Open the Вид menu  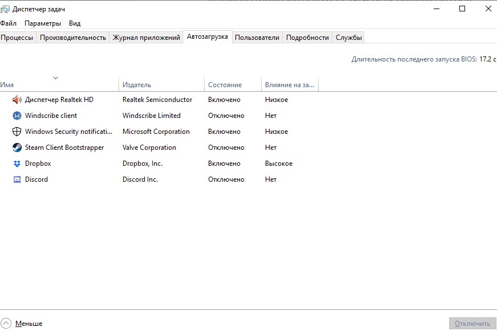point(75,23)
